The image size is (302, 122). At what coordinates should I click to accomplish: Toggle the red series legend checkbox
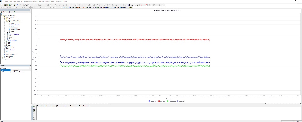pos(159,101)
